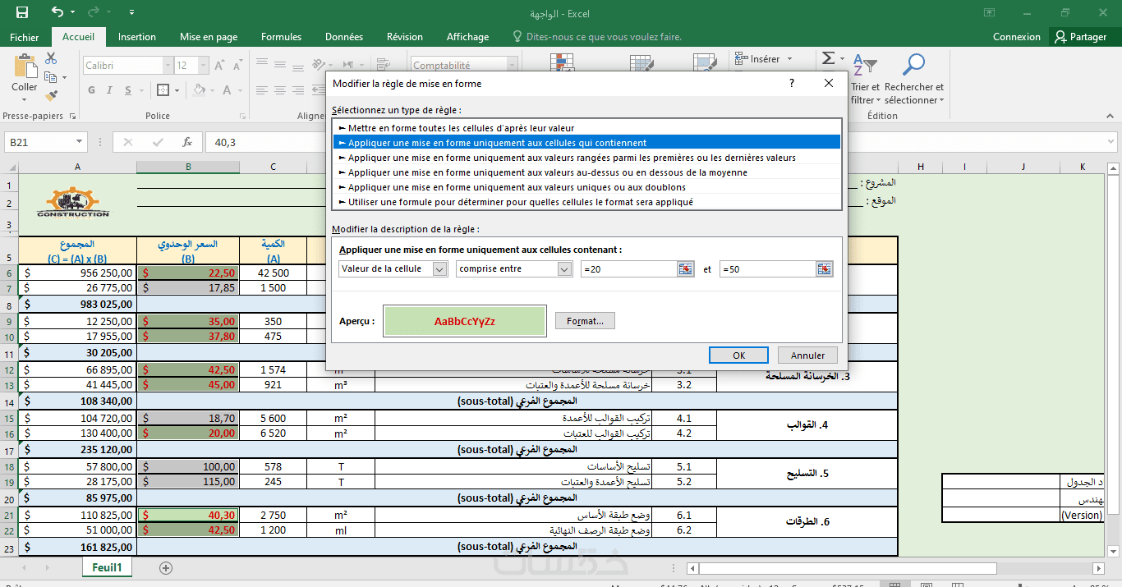Image resolution: width=1122 pixels, height=587 pixels.
Task: Click the Coller paste icon
Action: pos(25,66)
